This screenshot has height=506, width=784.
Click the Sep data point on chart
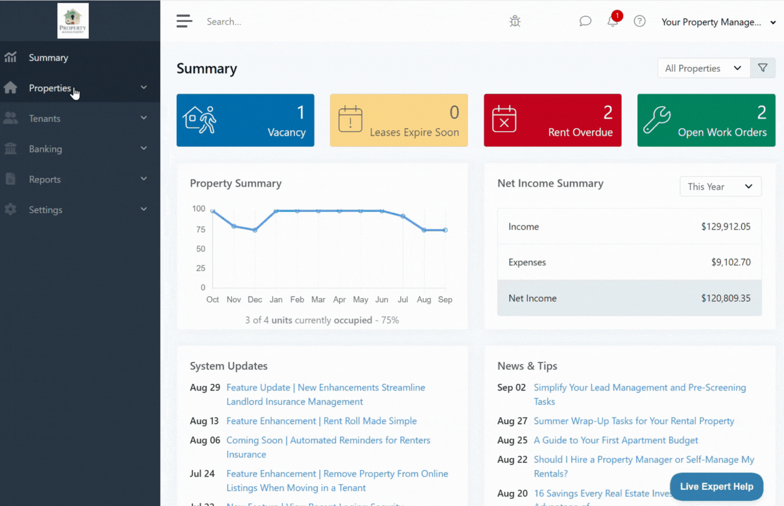tap(445, 230)
